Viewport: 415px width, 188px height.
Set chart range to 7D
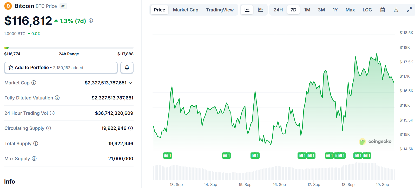point(293,10)
